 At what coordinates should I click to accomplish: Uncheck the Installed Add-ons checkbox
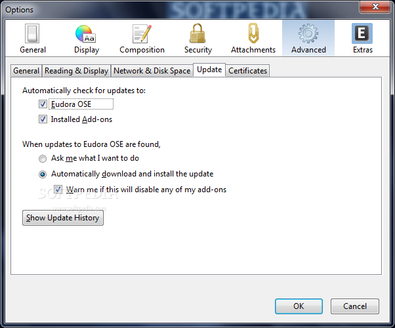click(43, 119)
